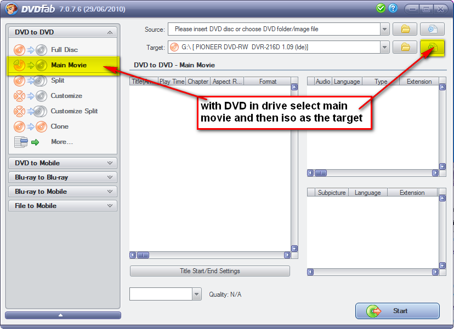Choose the Split mode label
The height and width of the screenshot is (329, 454).
(x=58, y=80)
